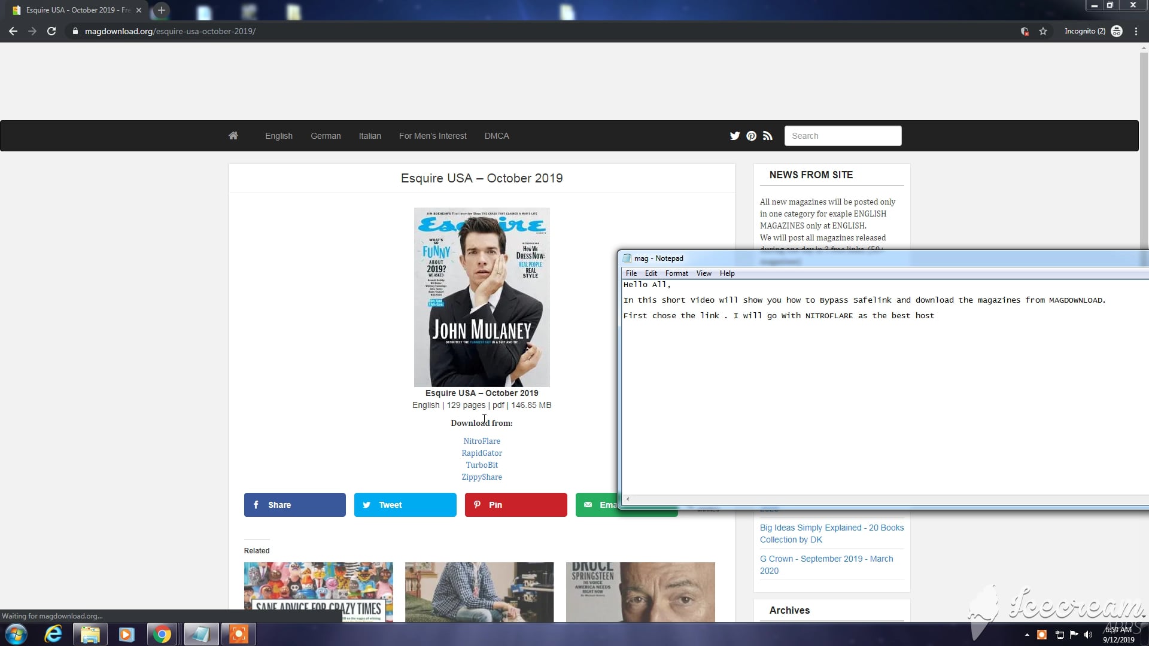
Task: Open Notepad's View menu
Action: click(x=704, y=273)
